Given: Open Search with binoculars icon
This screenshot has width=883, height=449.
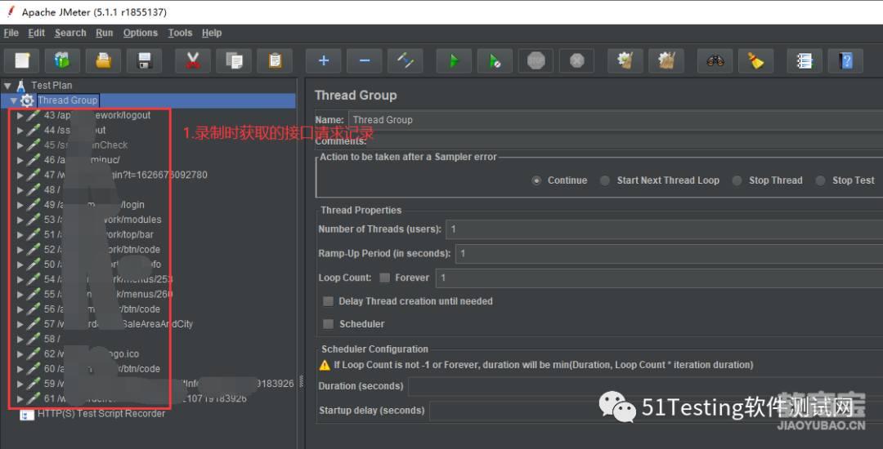Looking at the screenshot, I should [715, 60].
